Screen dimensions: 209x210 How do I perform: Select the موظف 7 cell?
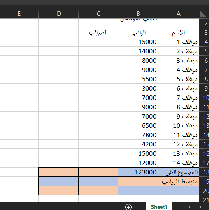(x=179, y=98)
